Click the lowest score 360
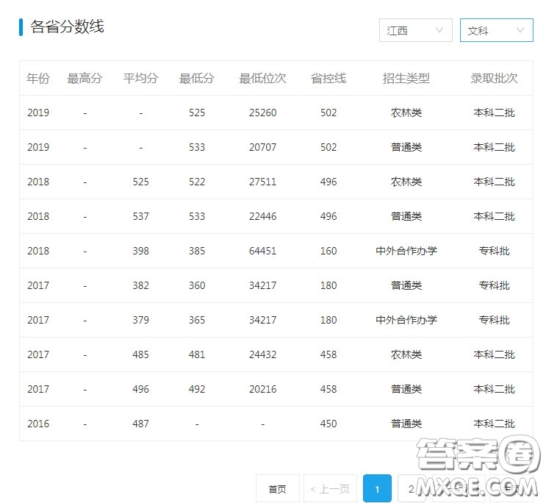Image resolution: width=546 pixels, height=503 pixels. [197, 285]
